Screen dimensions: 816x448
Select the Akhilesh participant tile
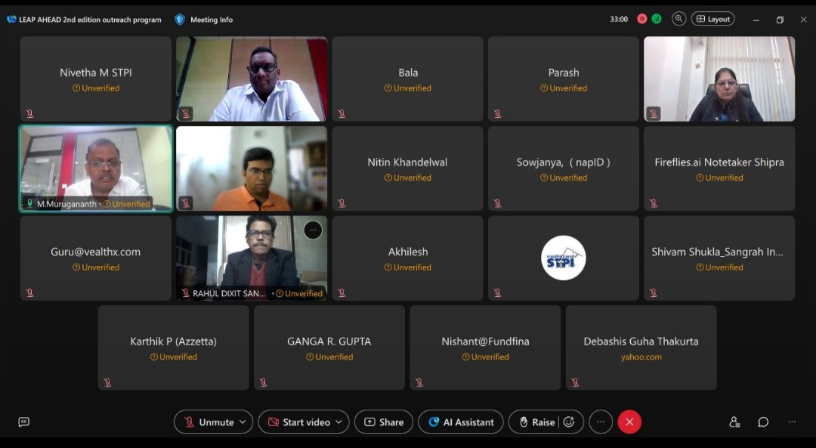point(407,258)
